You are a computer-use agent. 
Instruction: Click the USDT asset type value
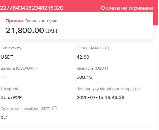[7, 57]
